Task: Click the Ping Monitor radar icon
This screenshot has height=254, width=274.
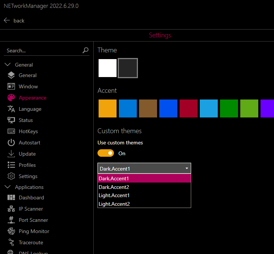Action: click(x=11, y=231)
